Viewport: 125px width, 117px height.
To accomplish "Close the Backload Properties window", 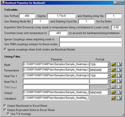I will point(122,3).
